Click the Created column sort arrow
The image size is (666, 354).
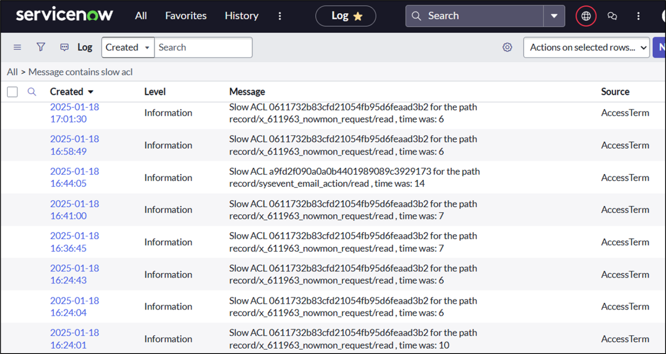[x=91, y=92]
